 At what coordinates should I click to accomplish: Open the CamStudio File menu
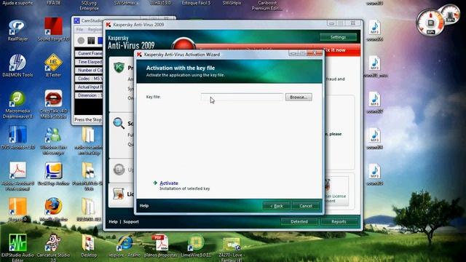79,30
